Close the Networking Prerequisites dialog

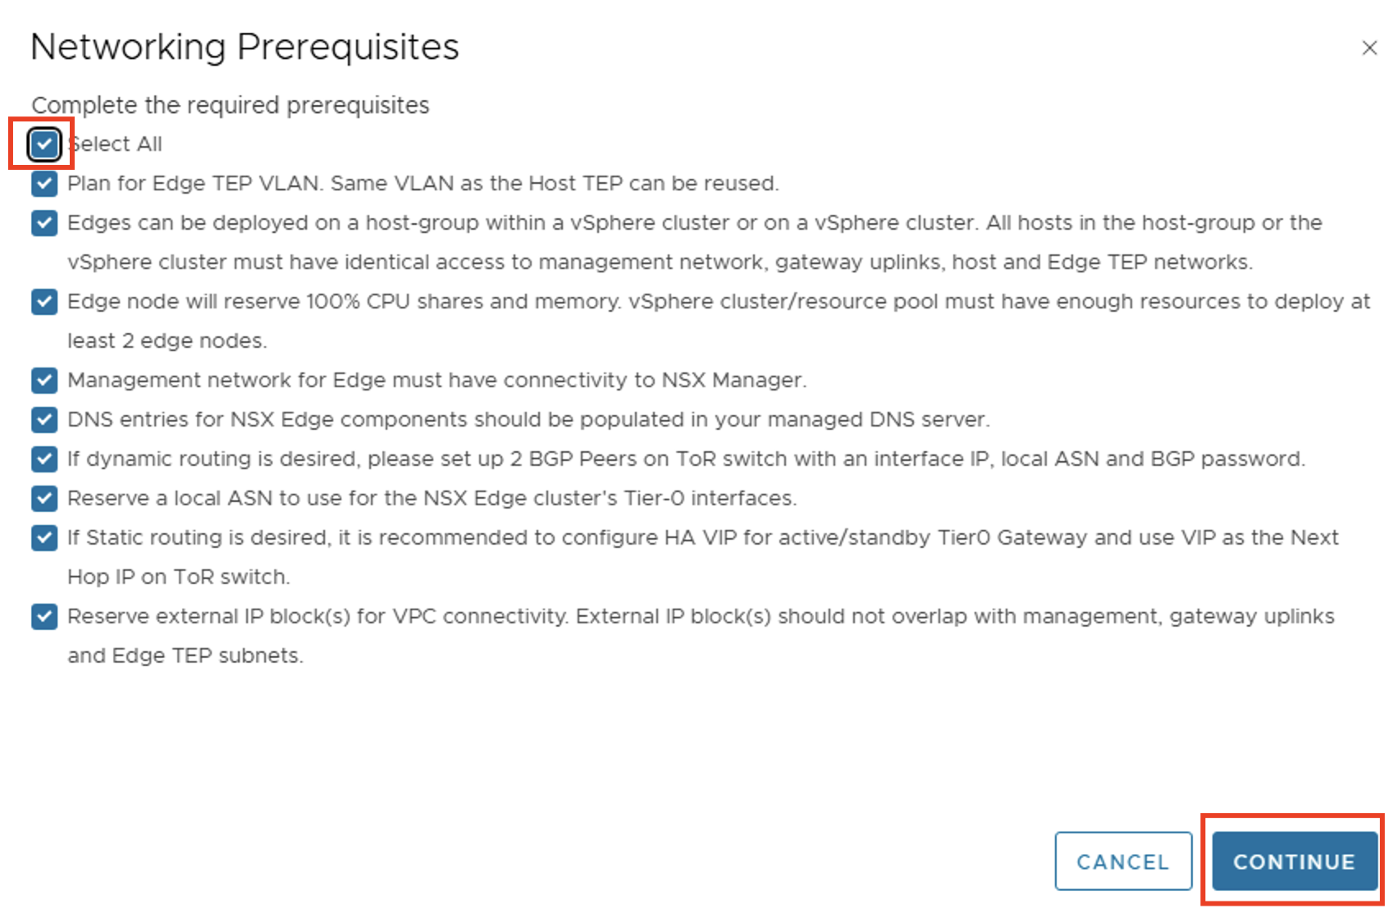[1368, 48]
